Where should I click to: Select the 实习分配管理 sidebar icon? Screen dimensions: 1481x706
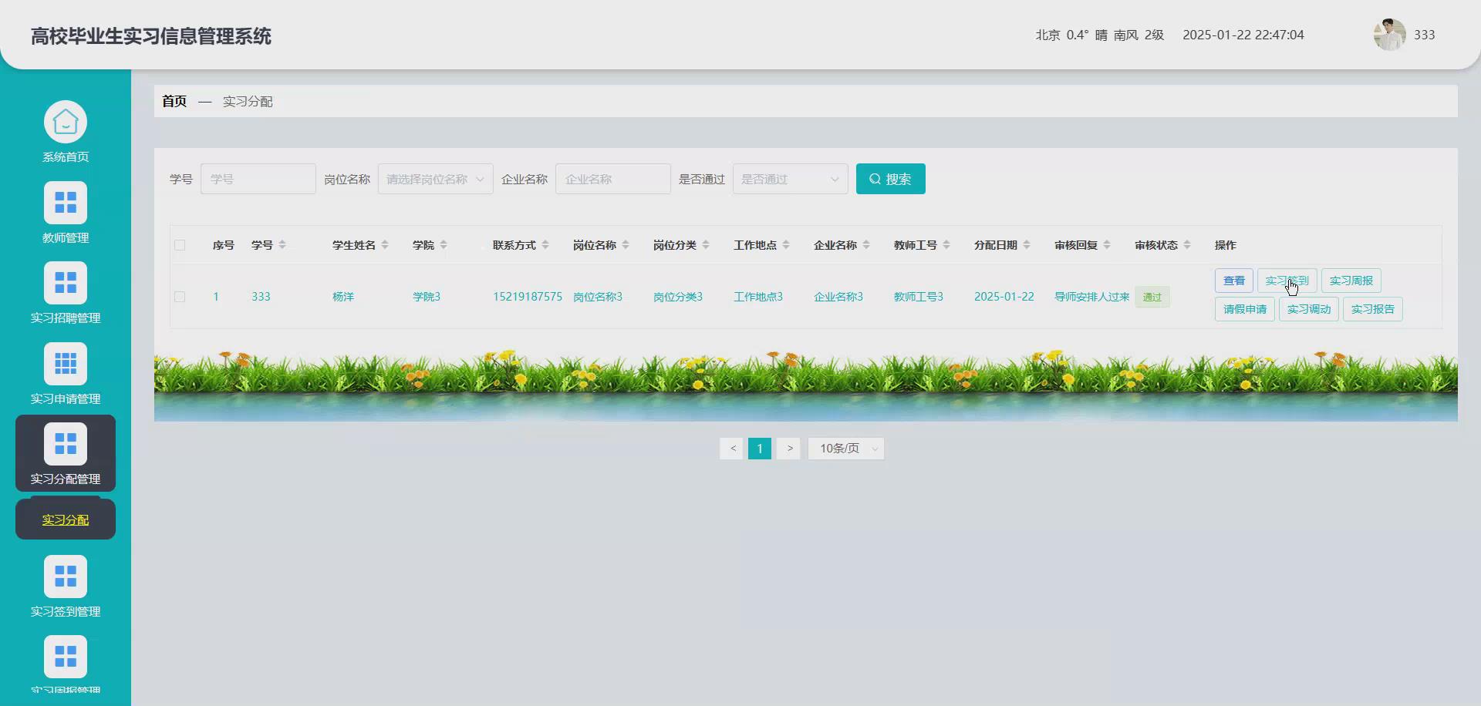[66, 443]
